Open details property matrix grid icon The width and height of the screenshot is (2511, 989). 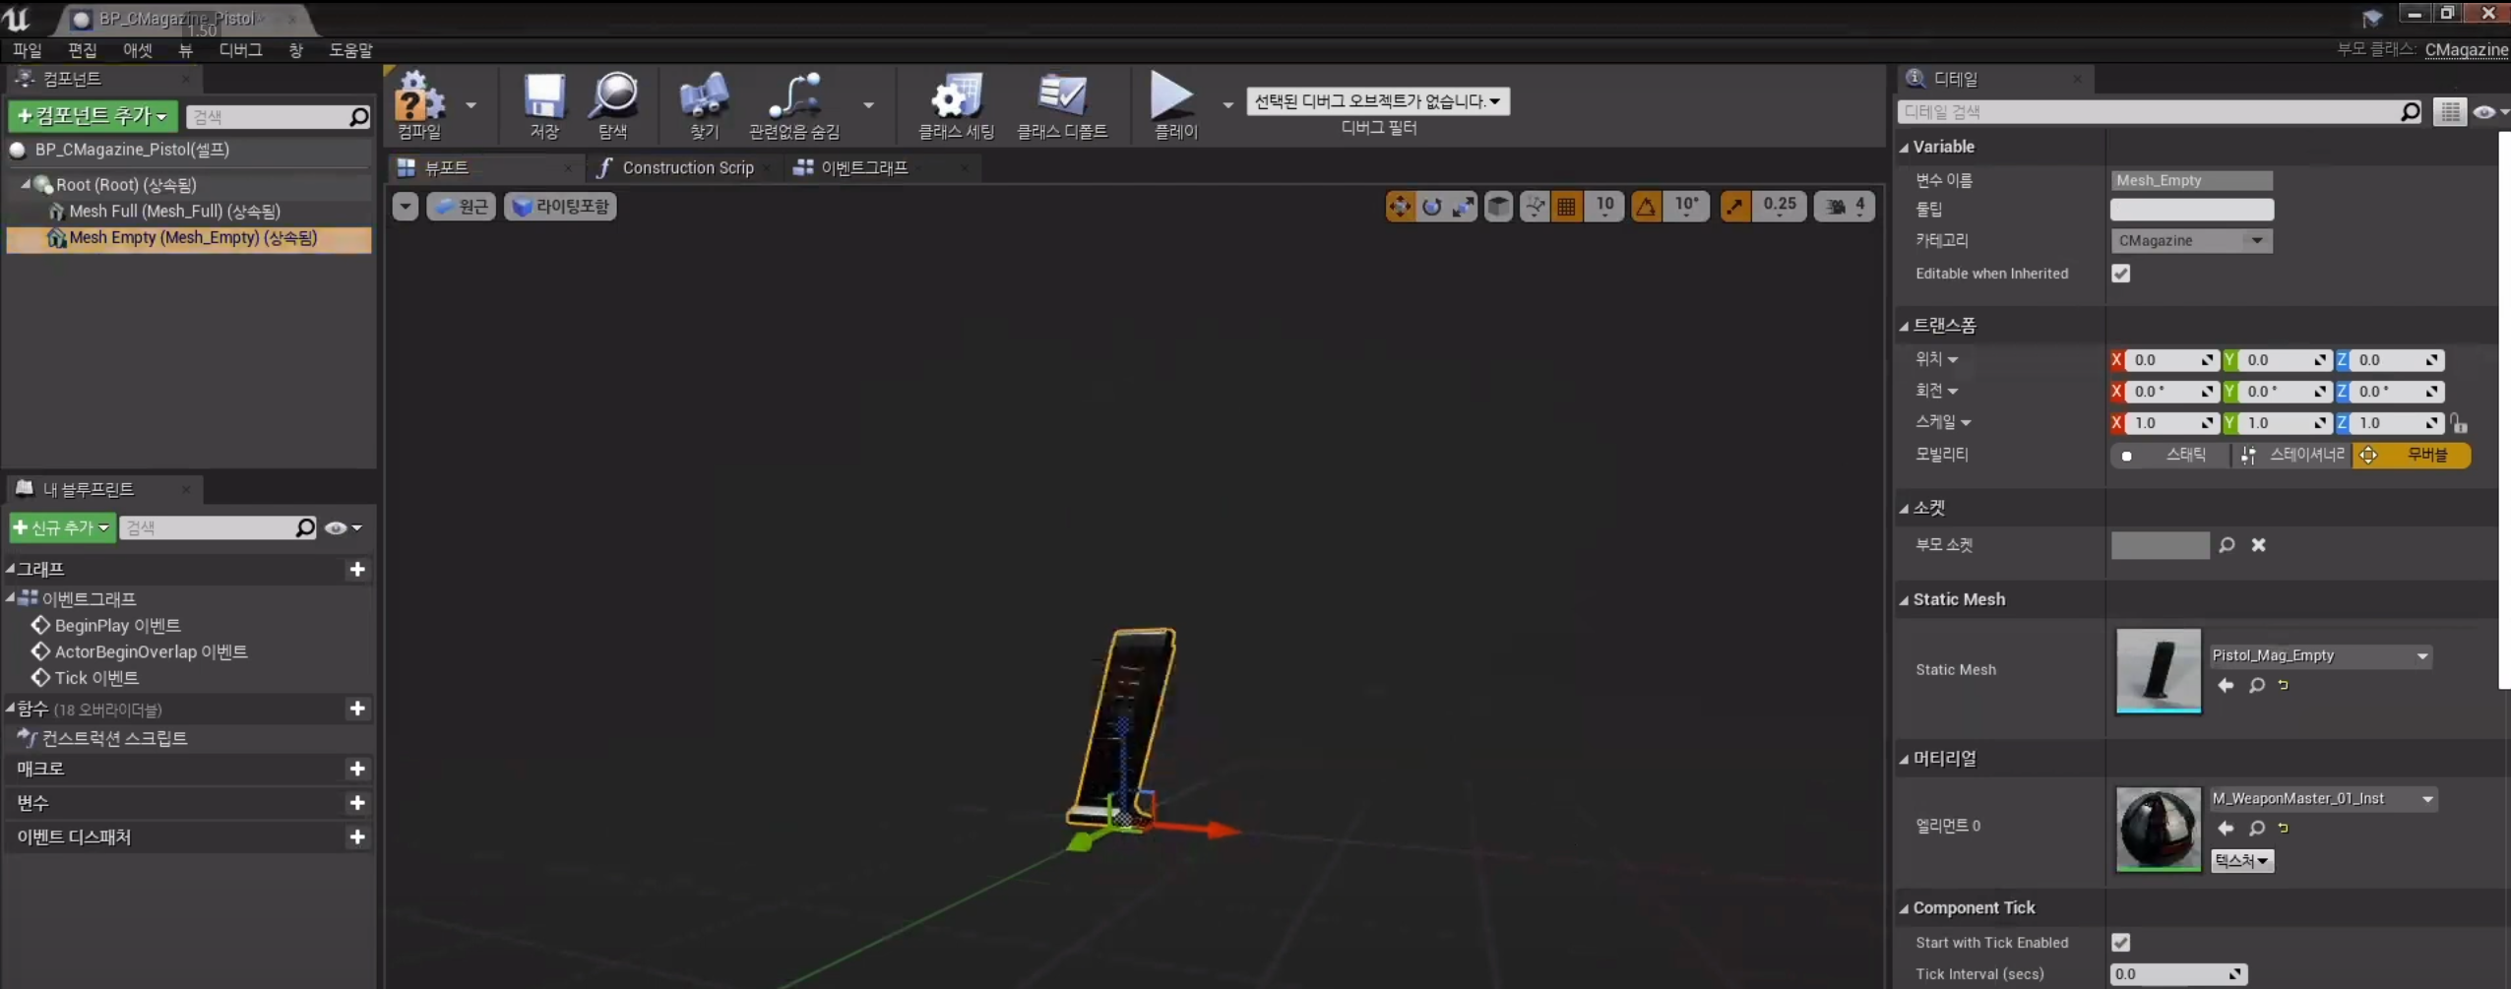click(2450, 112)
